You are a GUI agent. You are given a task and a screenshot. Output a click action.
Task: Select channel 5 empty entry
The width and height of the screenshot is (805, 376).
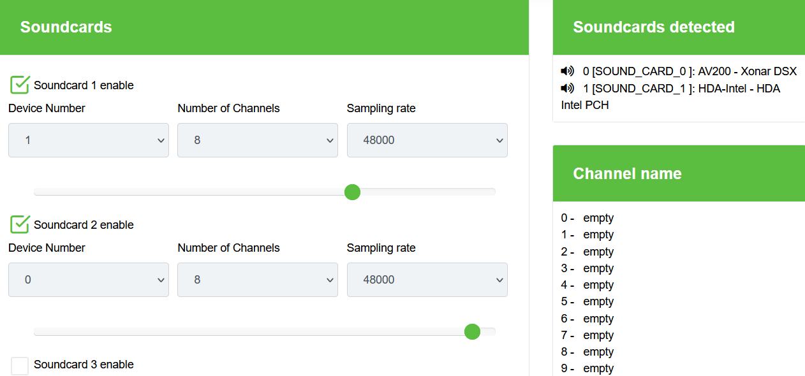click(598, 301)
